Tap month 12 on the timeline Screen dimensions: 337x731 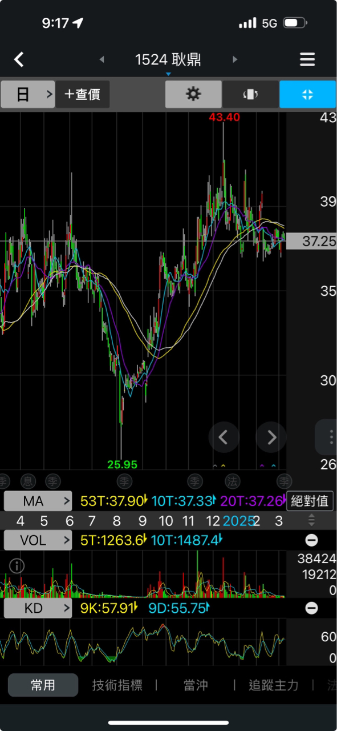213,521
